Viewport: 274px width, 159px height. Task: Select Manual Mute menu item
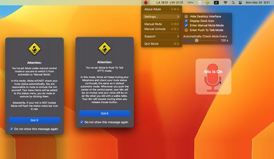(162, 24)
